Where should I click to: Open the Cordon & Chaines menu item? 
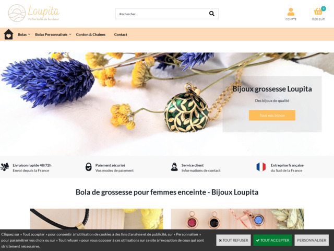pos(91,35)
